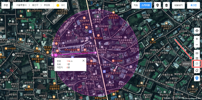
Task: Click the 신후암아파트 marker icon
Action: (114, 70)
